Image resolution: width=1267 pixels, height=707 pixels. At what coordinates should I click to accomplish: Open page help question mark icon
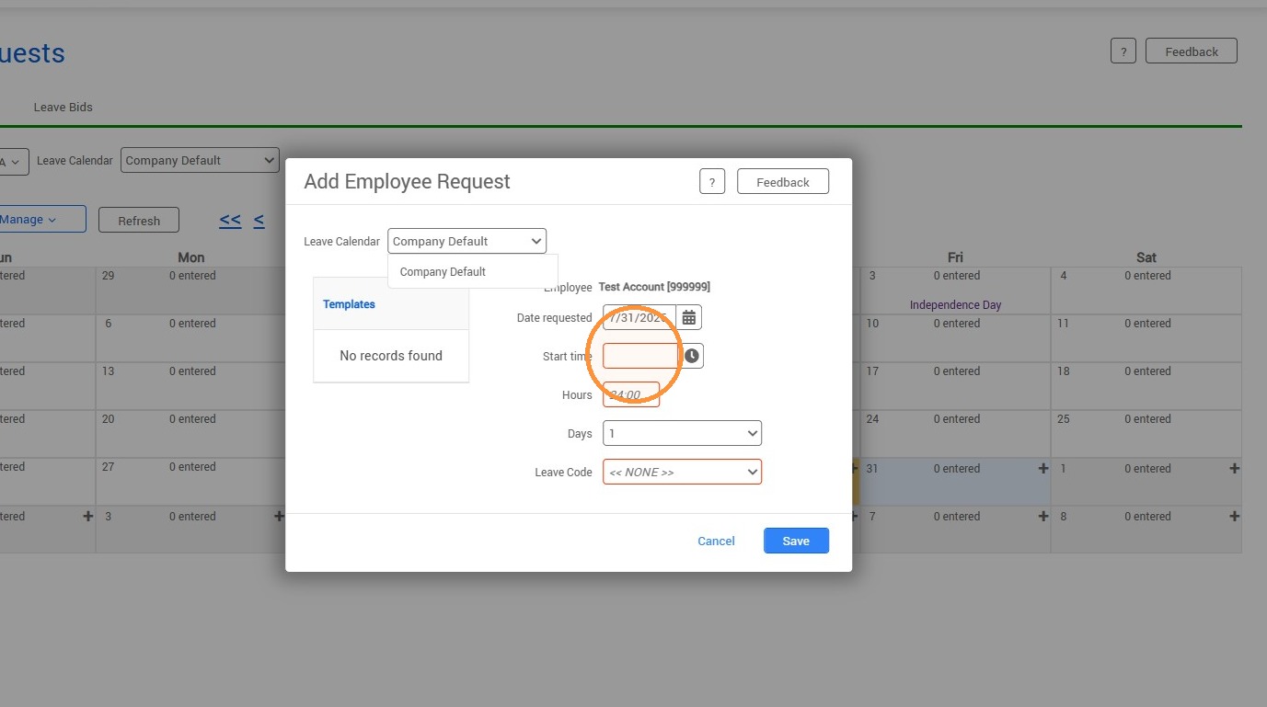click(1123, 51)
